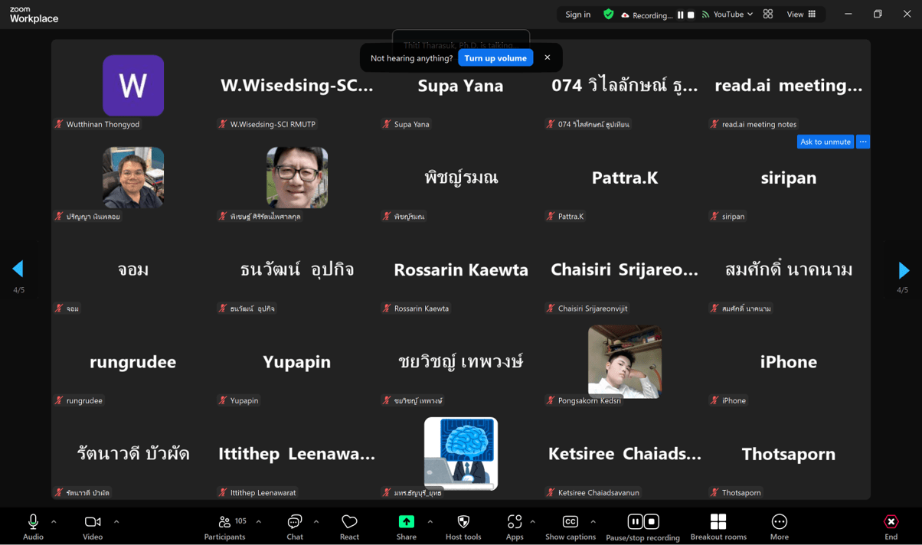
Task: Select the ปริญญา participant photo
Action: click(133, 178)
